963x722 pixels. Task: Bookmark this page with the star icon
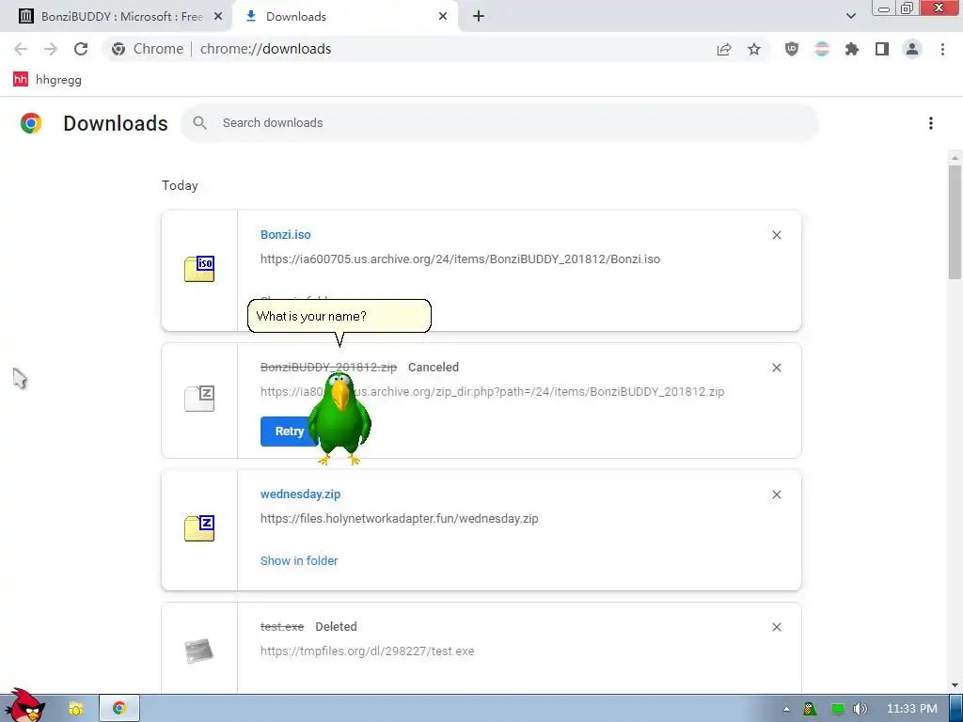point(754,49)
